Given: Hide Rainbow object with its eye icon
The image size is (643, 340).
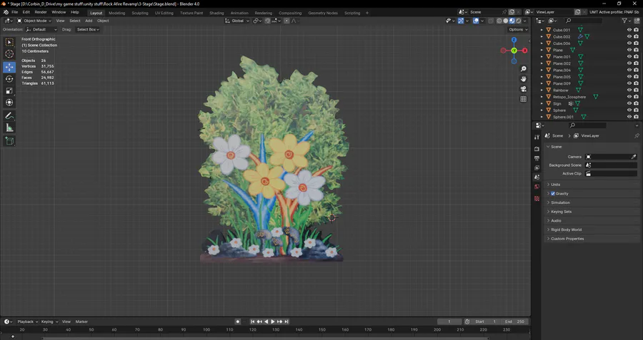Looking at the screenshot, I should pos(629,91).
